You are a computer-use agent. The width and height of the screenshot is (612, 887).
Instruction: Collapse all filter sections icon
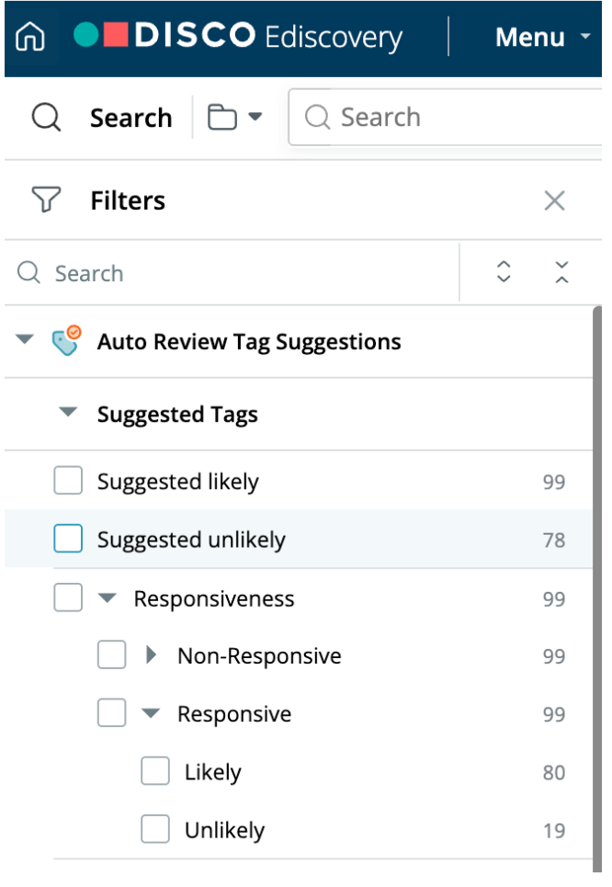click(562, 272)
